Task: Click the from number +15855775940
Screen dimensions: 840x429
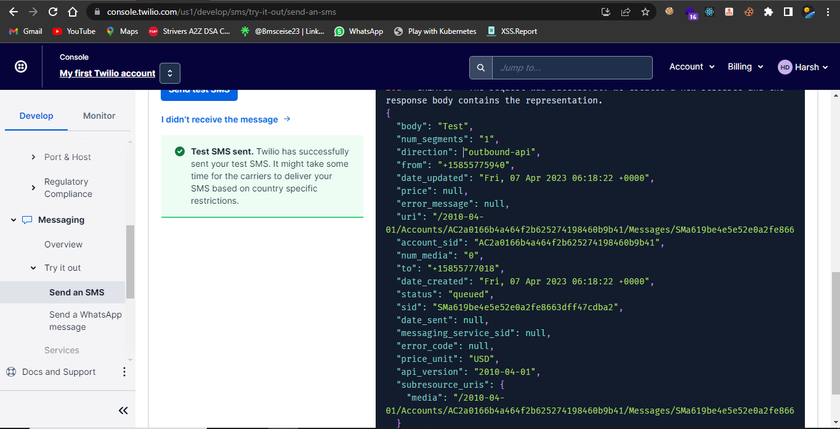Action: point(474,165)
